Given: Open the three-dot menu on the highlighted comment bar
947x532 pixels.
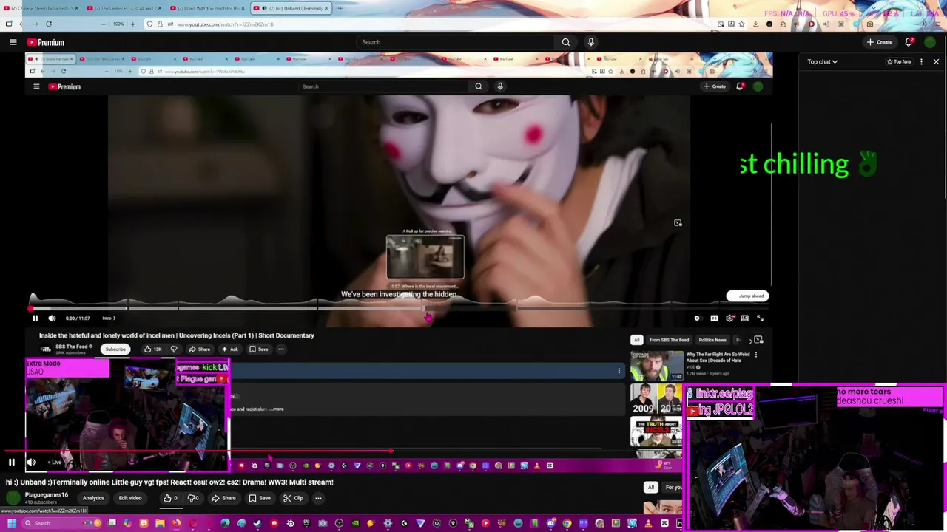Looking at the screenshot, I should click(619, 371).
